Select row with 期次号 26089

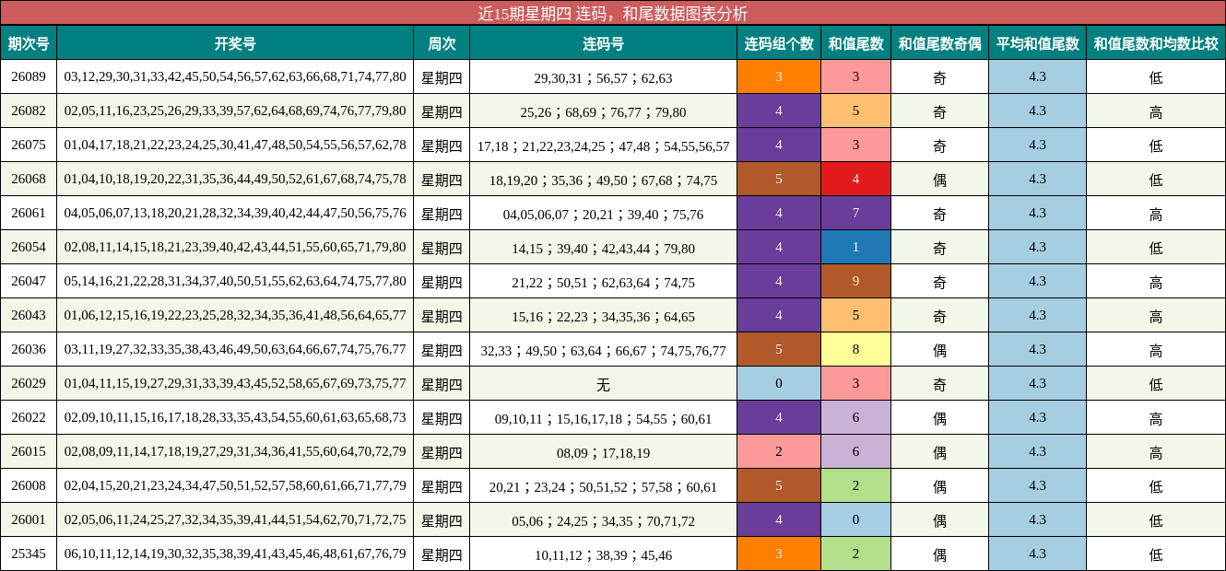click(x=29, y=77)
